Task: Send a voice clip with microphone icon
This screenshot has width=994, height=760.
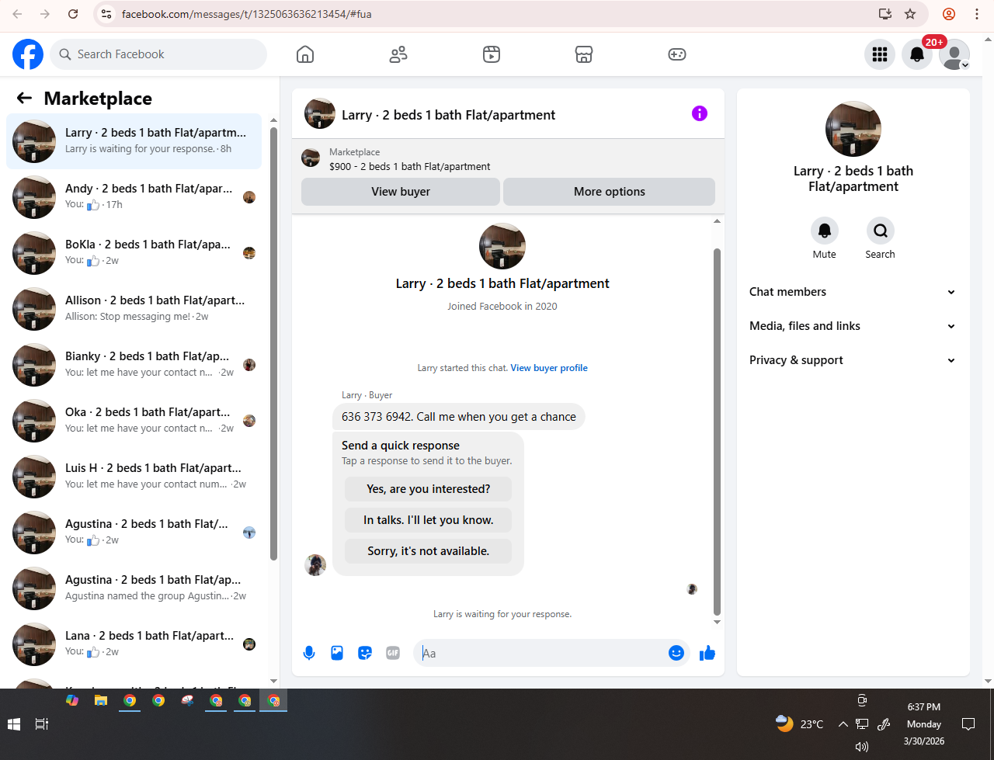Action: 309,653
